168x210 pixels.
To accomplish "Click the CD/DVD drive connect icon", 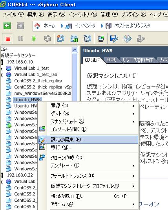I will (127, 39).
